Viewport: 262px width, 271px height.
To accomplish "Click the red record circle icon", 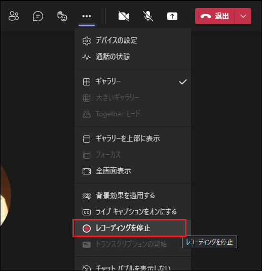I will pos(87,229).
